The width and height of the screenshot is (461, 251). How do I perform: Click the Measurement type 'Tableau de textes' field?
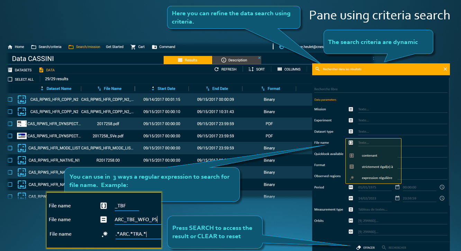tap(403, 209)
